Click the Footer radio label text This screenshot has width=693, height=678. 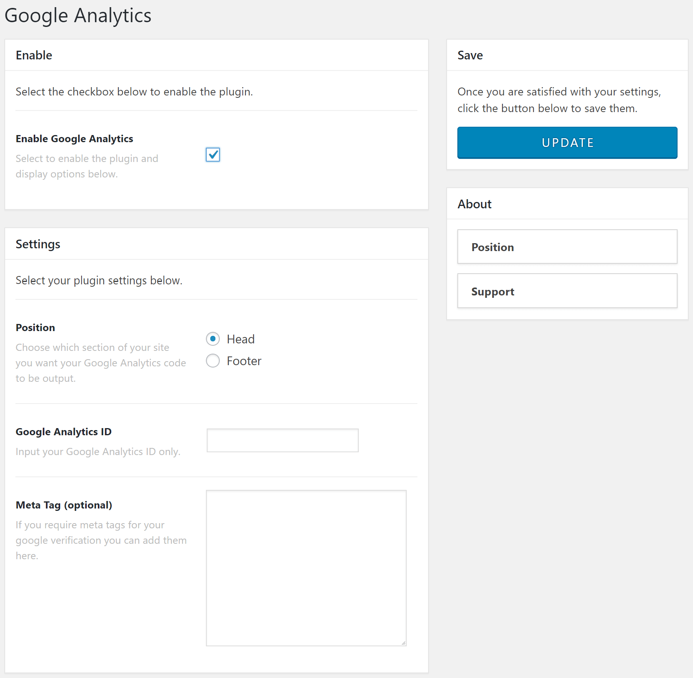[x=244, y=361]
